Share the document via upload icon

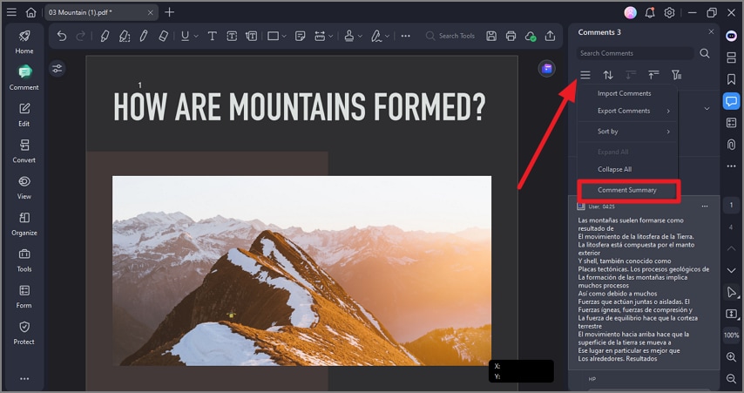coord(550,36)
